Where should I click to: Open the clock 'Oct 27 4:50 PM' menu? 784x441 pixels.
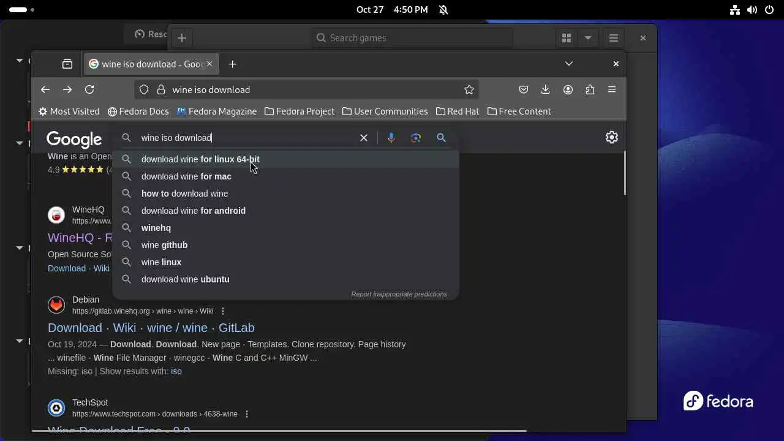coord(392,10)
